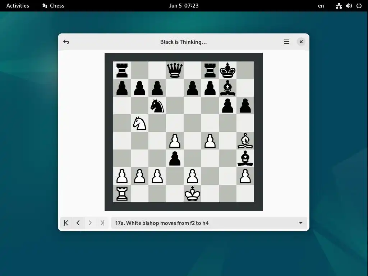This screenshot has height=276, width=368.
Task: Show the next move
Action: click(90, 223)
